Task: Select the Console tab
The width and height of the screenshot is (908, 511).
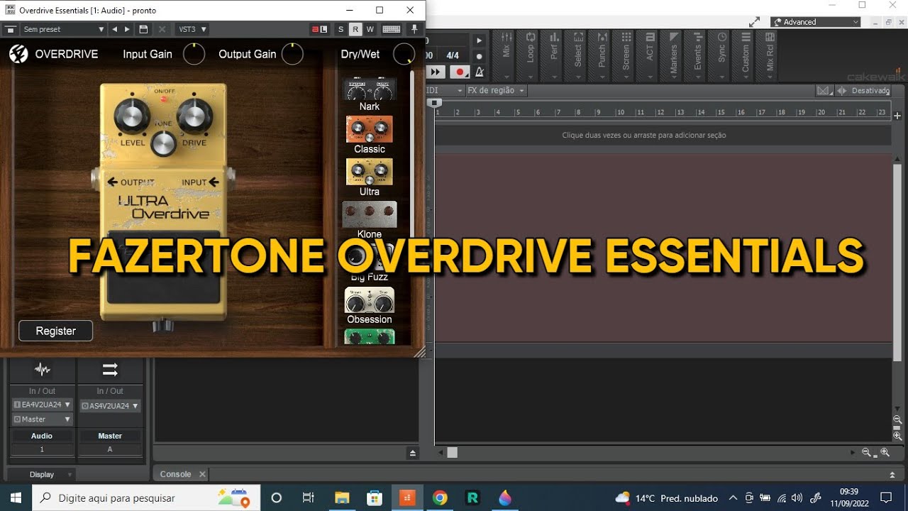Action: pyautogui.click(x=175, y=474)
